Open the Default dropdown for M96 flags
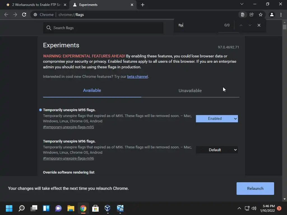287x215 pixels. 217,150
